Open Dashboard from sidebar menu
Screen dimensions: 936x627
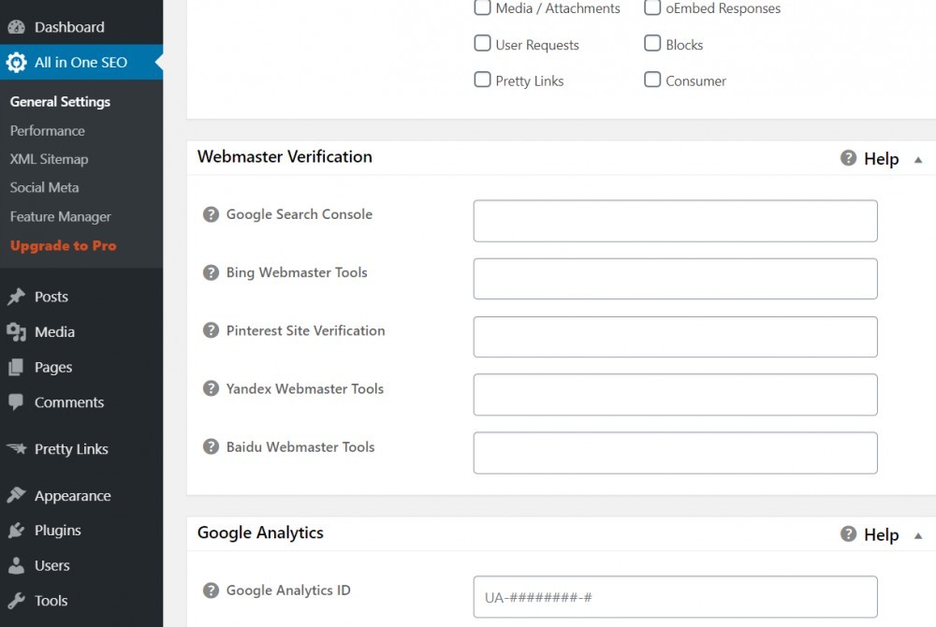[69, 27]
